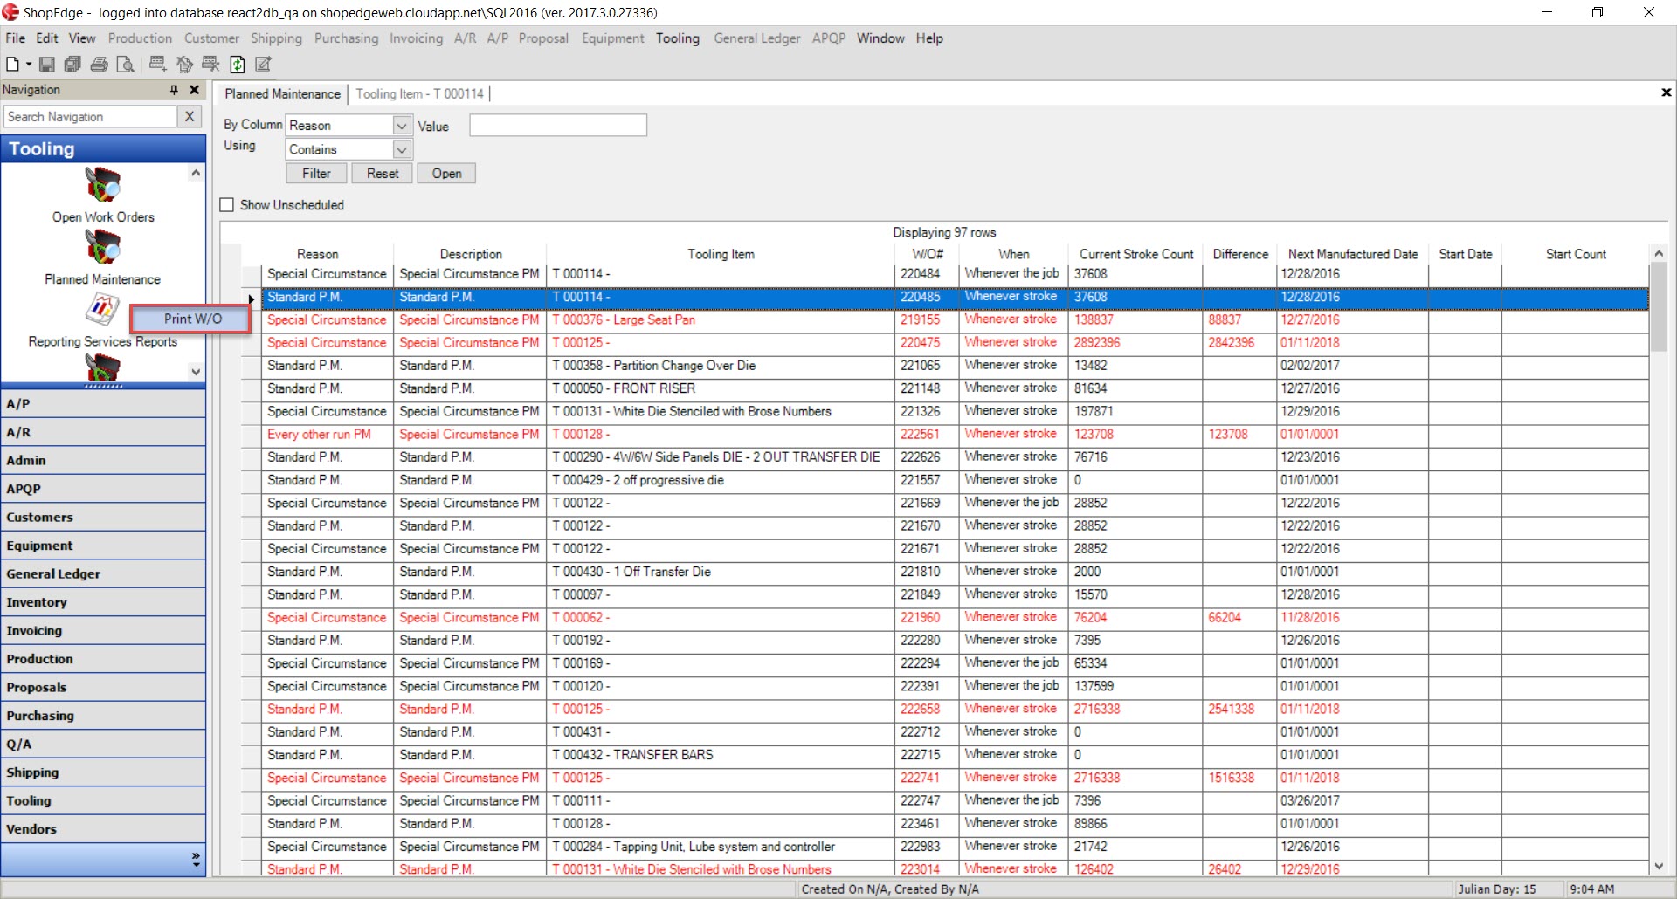Expand the APQP navigation section
The height and width of the screenshot is (899, 1677).
(x=103, y=489)
